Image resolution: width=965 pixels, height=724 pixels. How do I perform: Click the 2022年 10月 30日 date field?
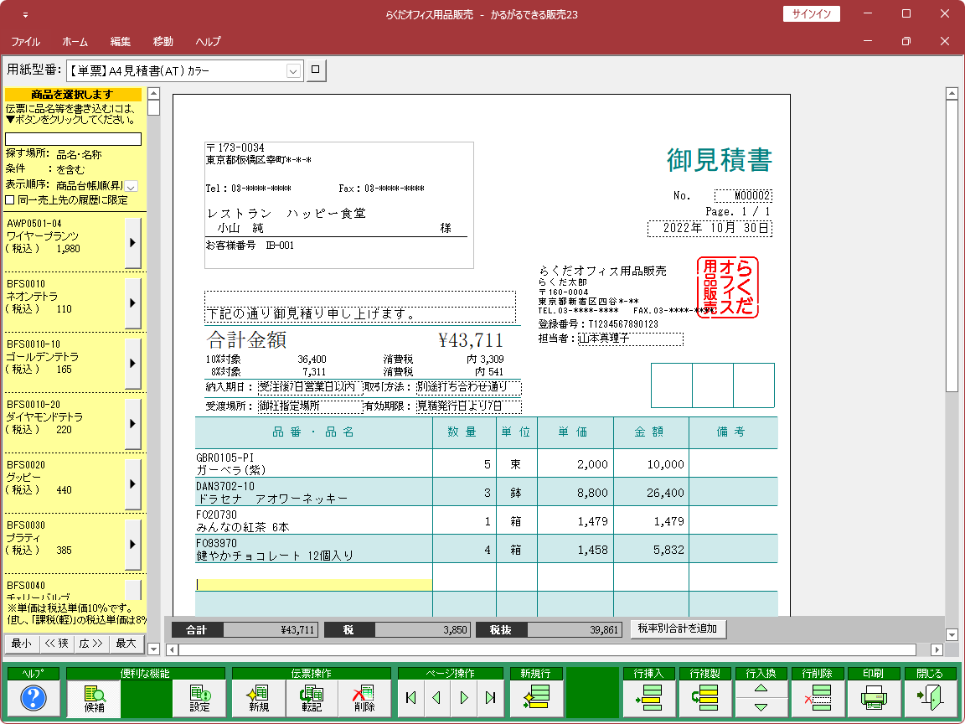point(710,229)
